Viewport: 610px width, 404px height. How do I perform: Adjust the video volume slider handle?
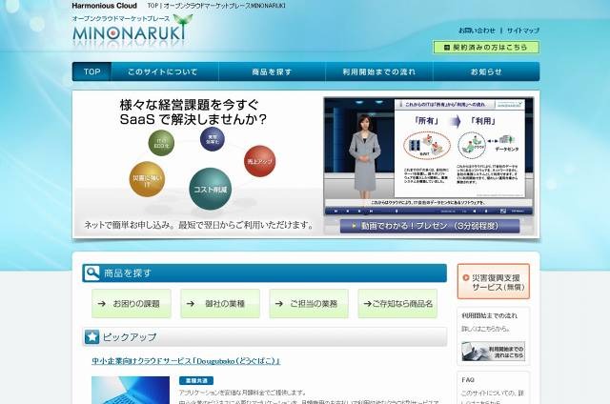pyautogui.click(x=486, y=212)
